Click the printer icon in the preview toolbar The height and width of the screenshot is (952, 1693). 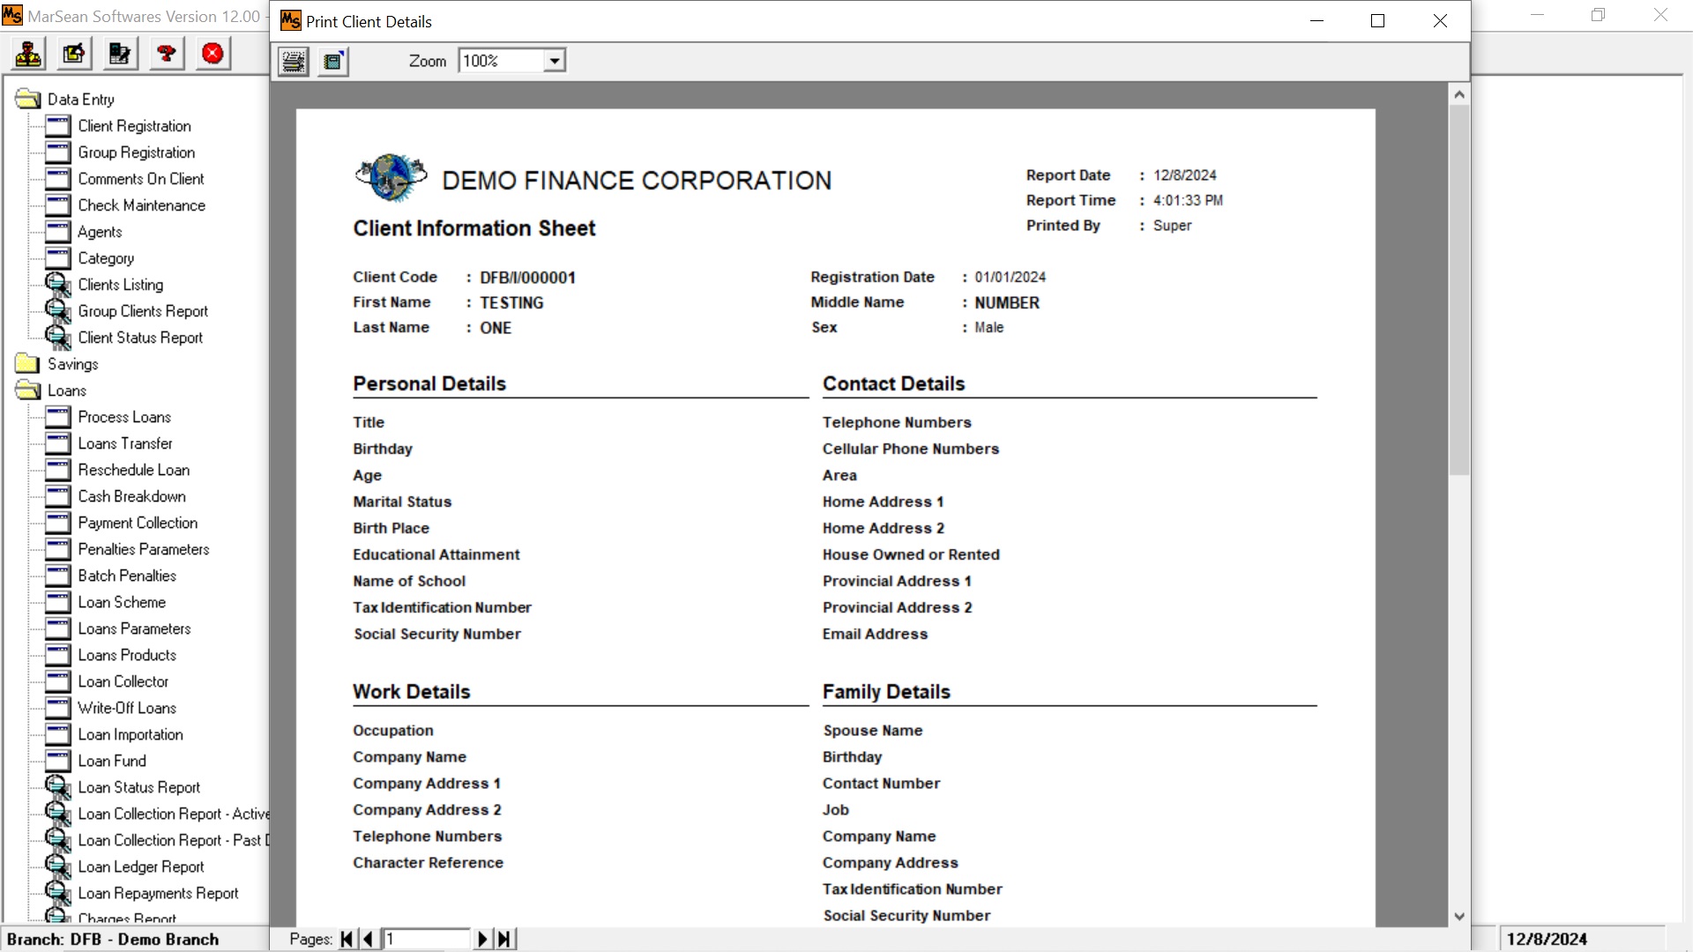pos(294,61)
